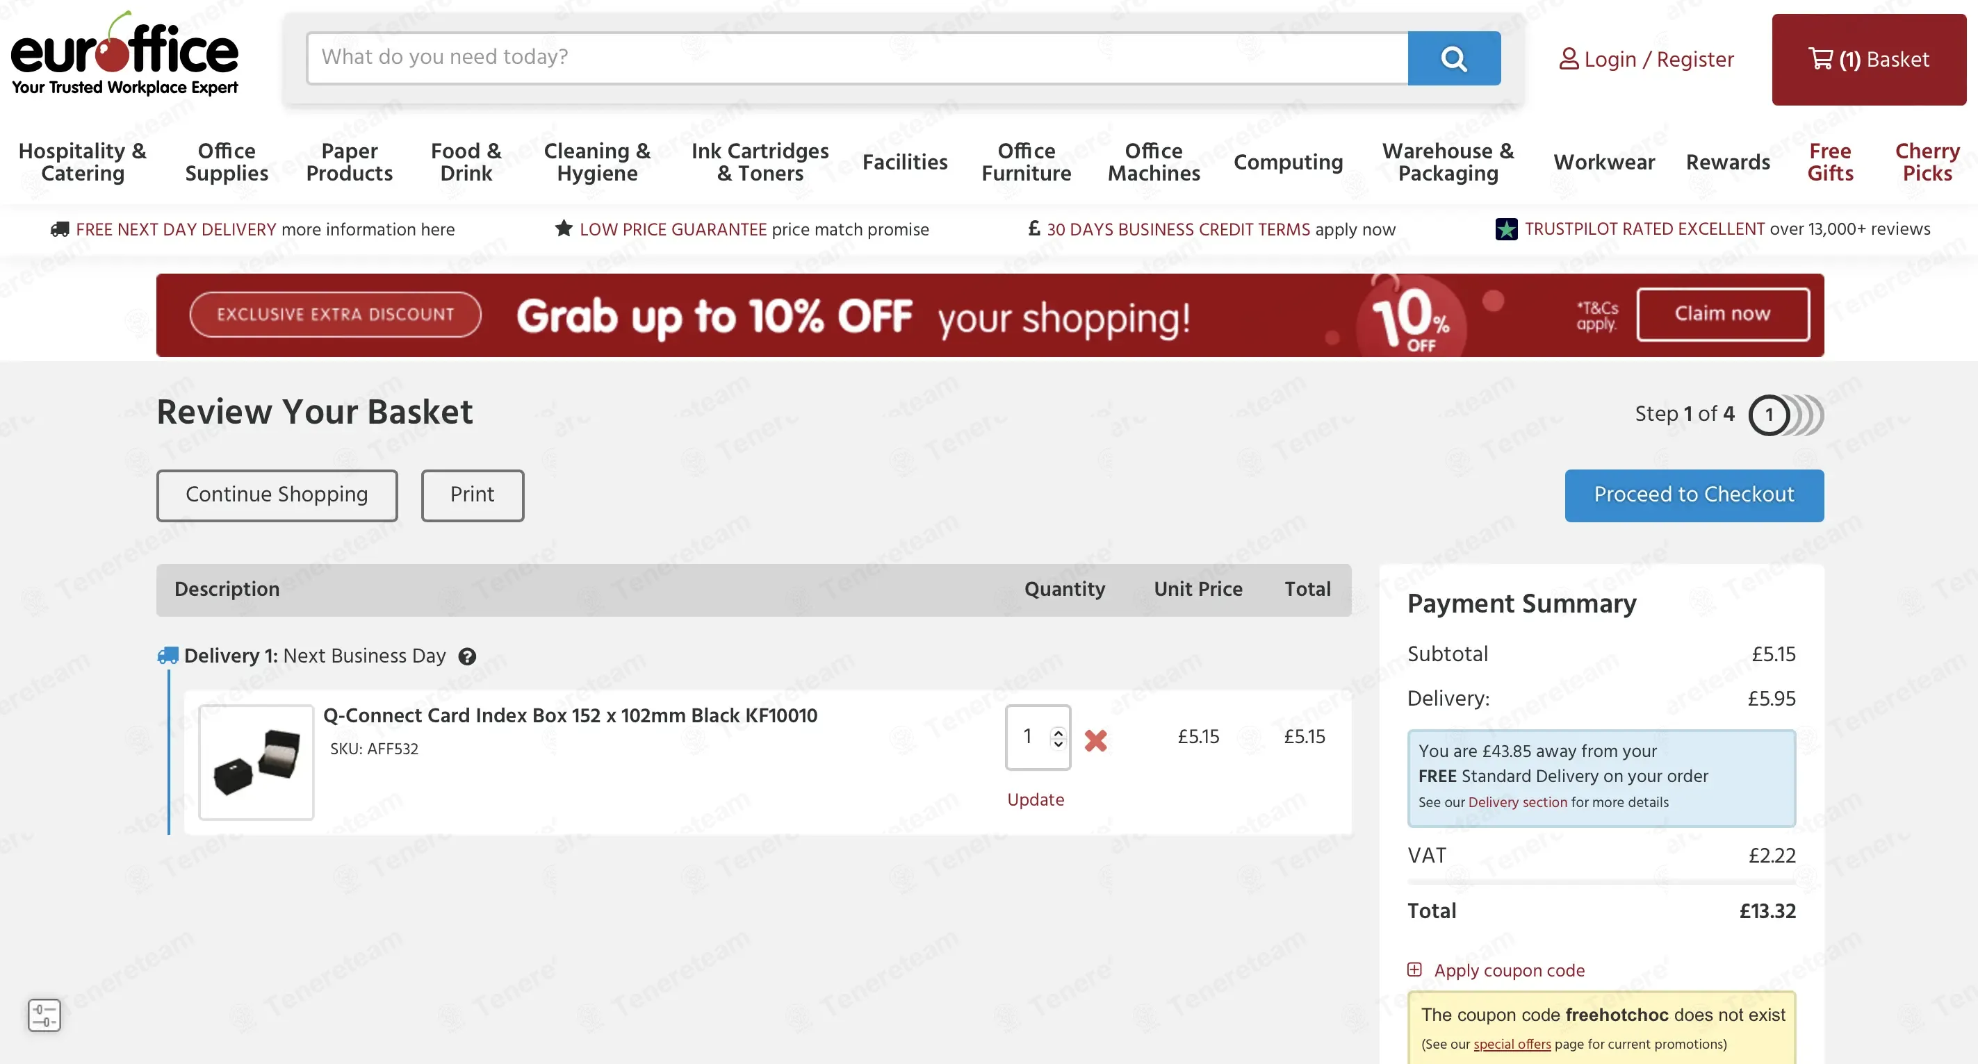Click the delivery help question mark icon
This screenshot has height=1064, width=1978.
tap(467, 656)
